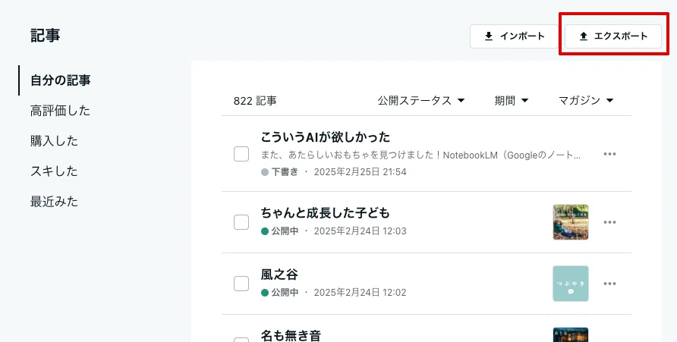This screenshot has width=677, height=342.
Task: Expand the マガジン filter dropdown
Action: pos(586,101)
